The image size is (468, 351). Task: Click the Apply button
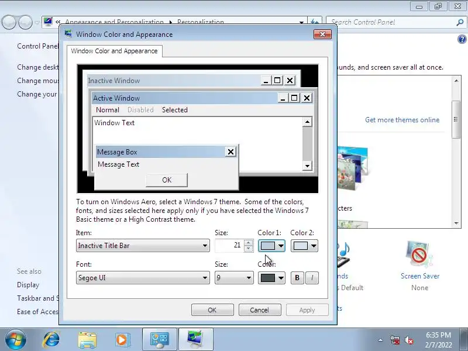(307, 310)
